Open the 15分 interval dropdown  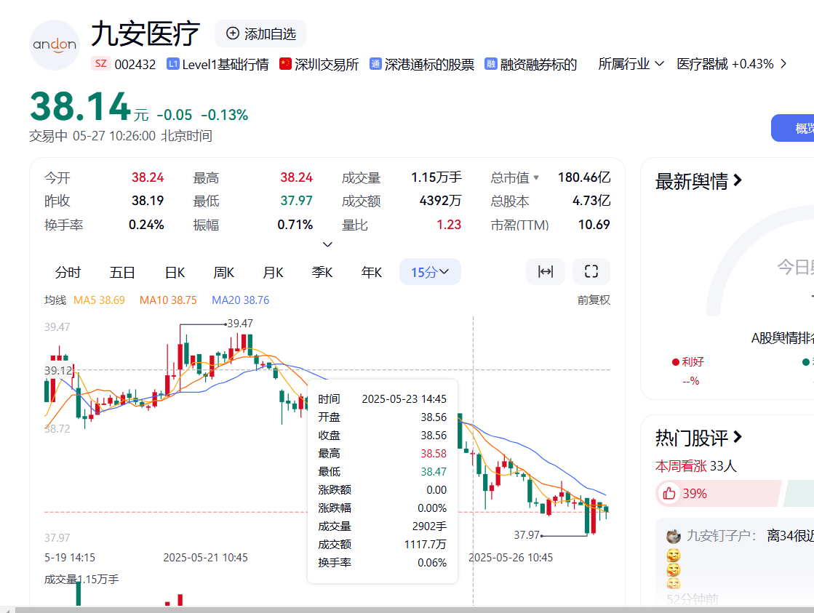pos(430,271)
